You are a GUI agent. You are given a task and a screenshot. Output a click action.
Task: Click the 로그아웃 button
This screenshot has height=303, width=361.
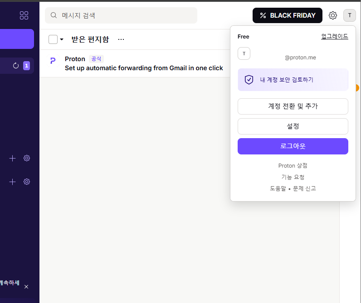293,146
